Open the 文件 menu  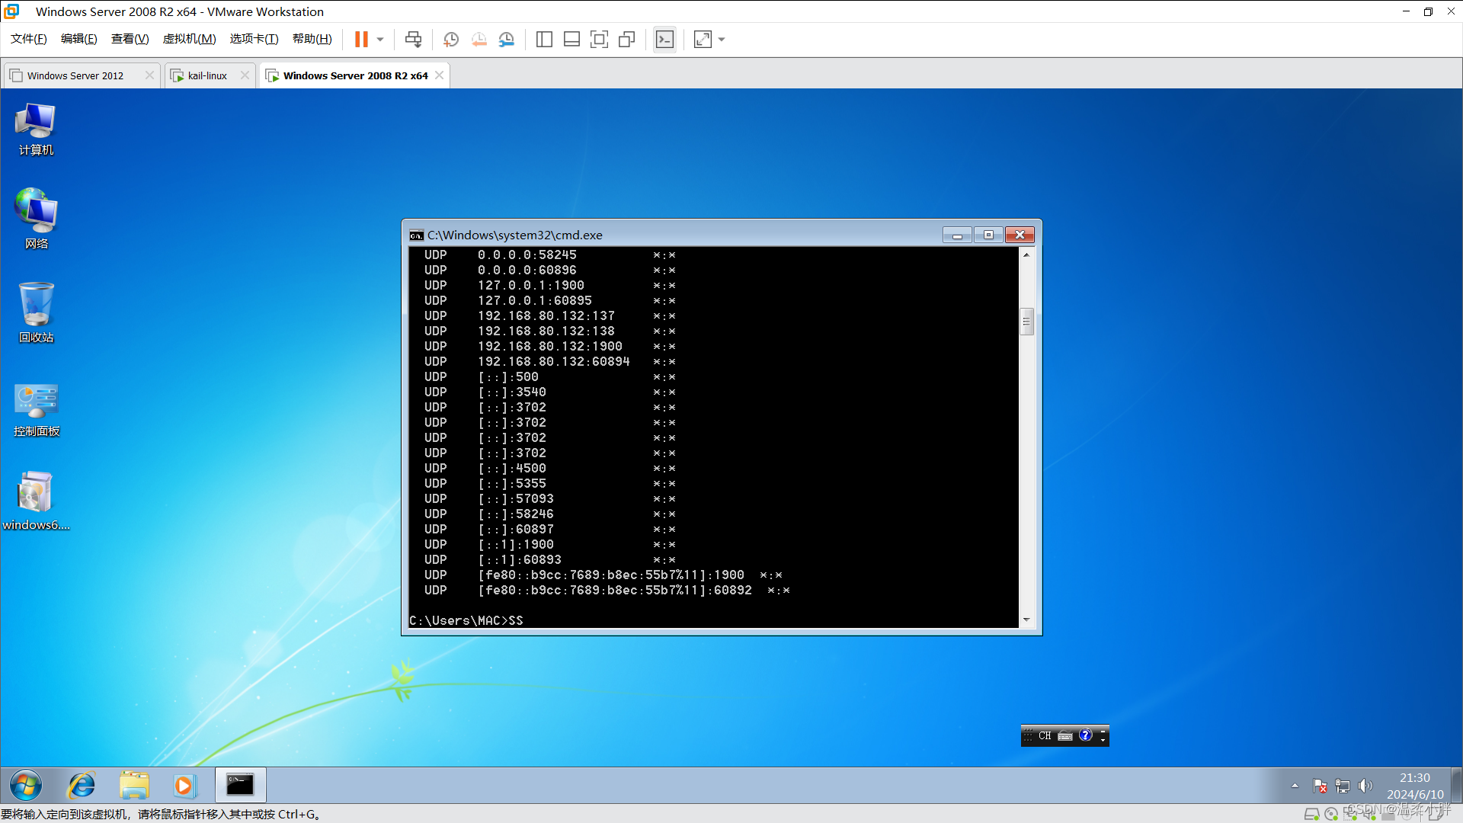point(30,38)
